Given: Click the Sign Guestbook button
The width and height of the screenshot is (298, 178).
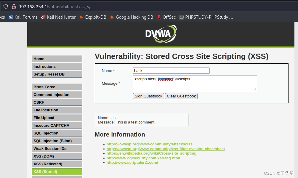Looking at the screenshot, I should coord(148,96).
